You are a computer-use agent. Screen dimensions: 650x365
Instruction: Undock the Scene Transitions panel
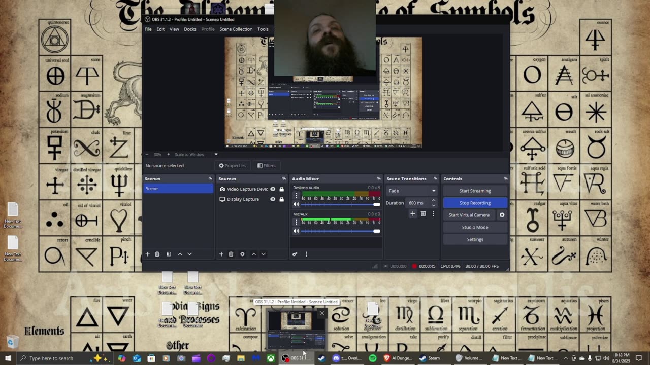[x=435, y=179]
